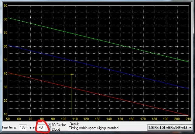The height and width of the screenshot is (134, 195).
Task: Enable the Cloud checkbox
Action: tap(49, 129)
